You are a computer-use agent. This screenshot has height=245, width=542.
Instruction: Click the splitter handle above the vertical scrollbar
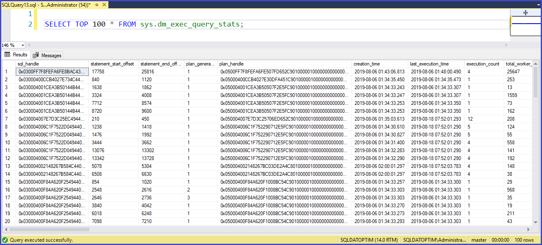(525, 12)
